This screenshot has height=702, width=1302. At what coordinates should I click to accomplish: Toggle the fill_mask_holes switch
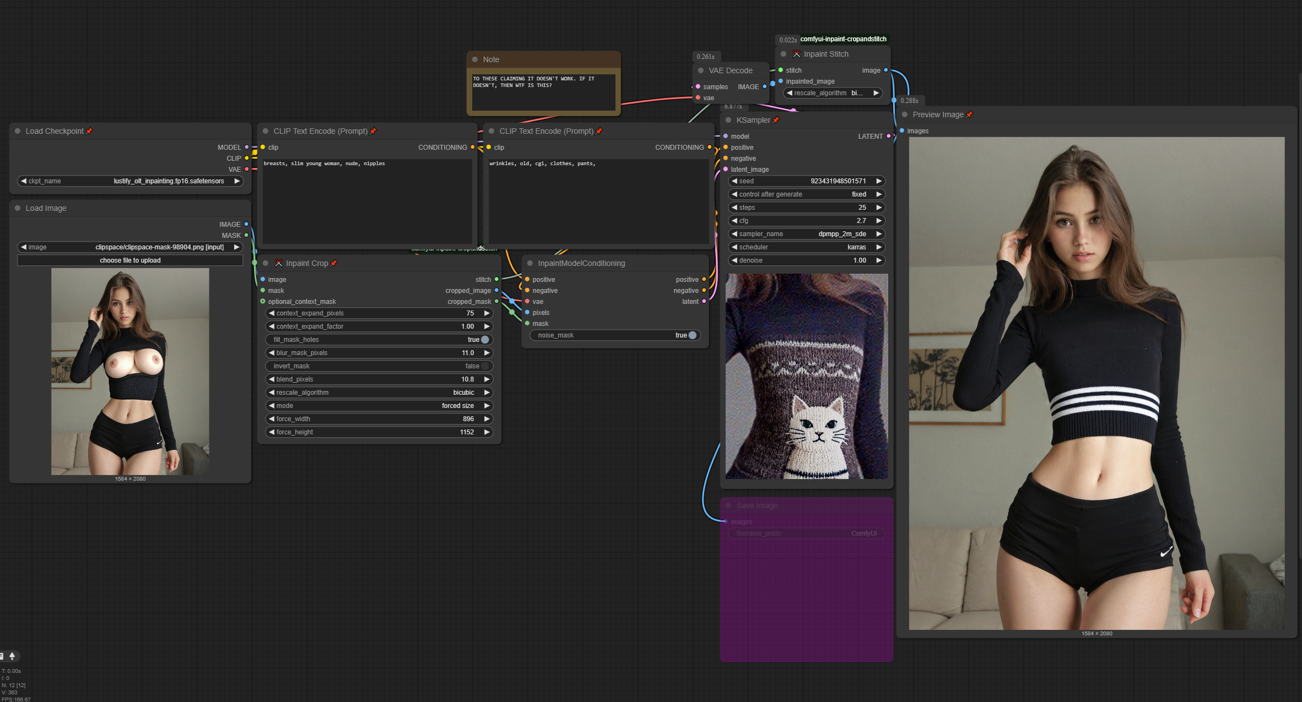[485, 340]
